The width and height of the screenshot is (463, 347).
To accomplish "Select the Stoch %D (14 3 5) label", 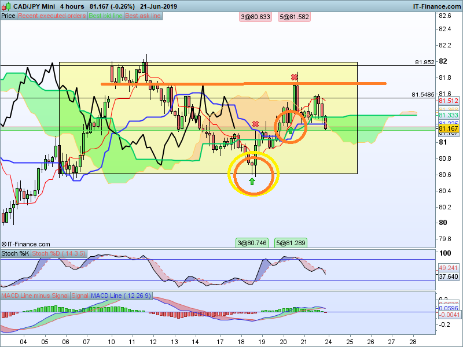I will click(59, 253).
